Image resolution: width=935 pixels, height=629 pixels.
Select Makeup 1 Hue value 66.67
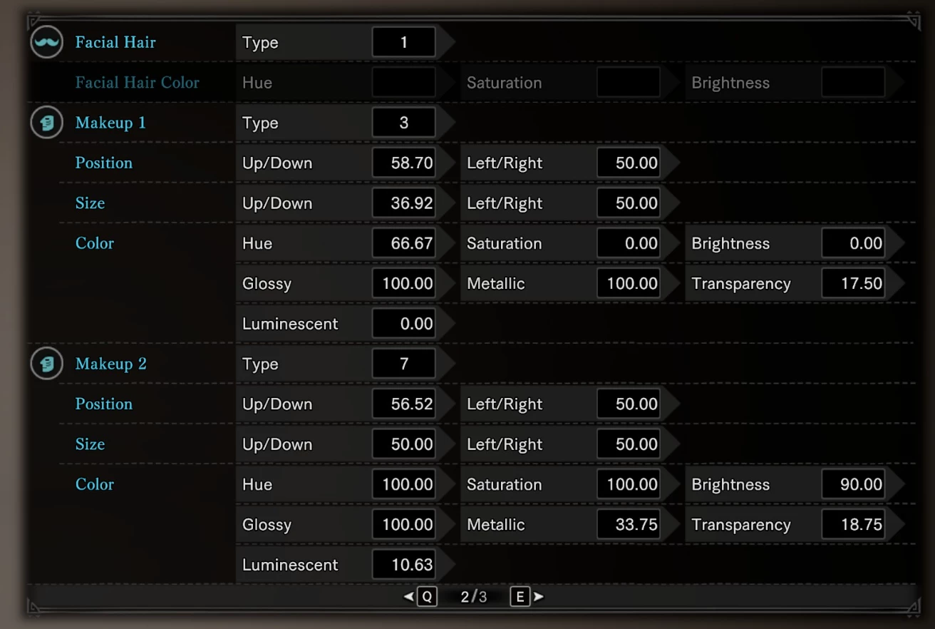(x=404, y=243)
